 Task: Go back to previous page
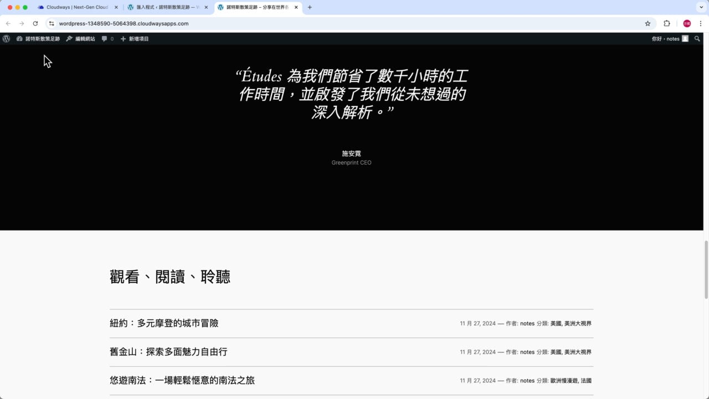coord(8,24)
